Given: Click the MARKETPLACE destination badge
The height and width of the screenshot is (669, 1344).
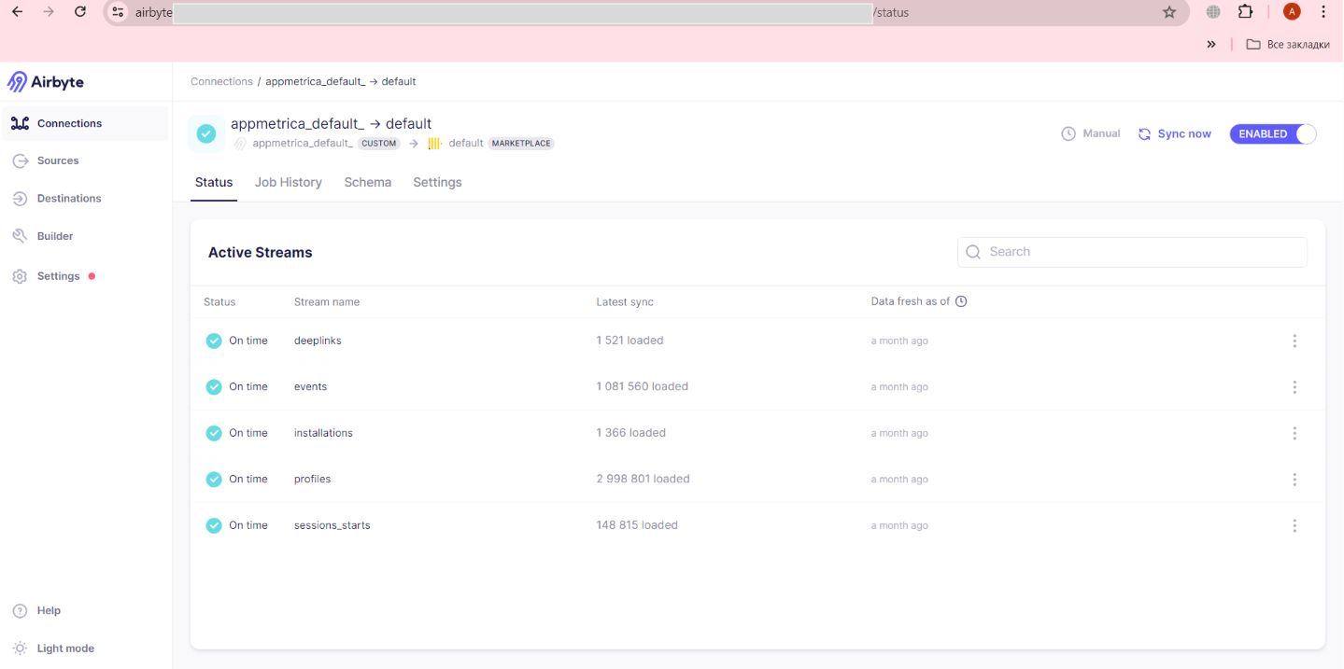Looking at the screenshot, I should tap(521, 144).
